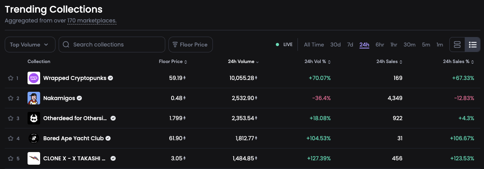Click verified badge next to Wrapped Cryptopunks

pyautogui.click(x=111, y=78)
